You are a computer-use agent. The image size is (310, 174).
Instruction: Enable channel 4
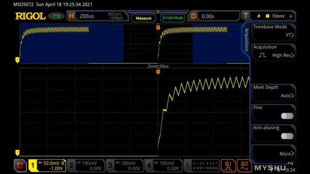click(x=149, y=165)
